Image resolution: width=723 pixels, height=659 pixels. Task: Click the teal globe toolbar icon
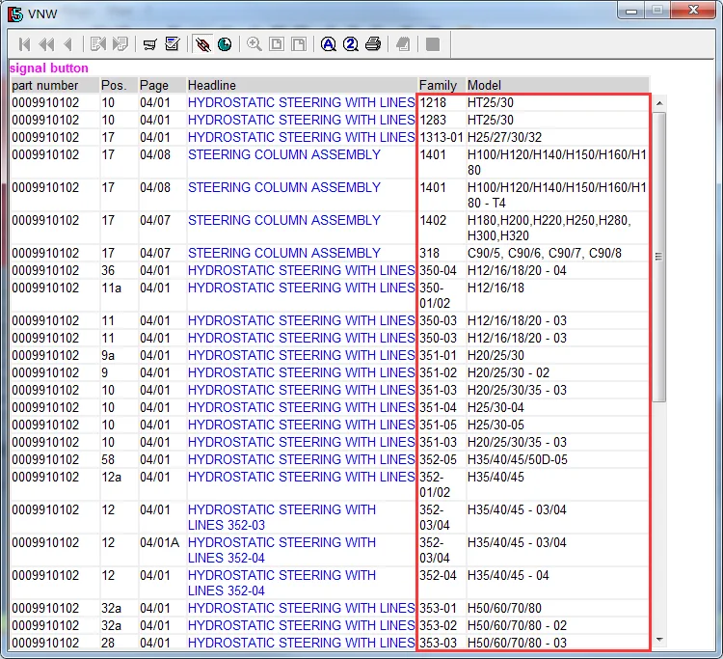(x=225, y=44)
